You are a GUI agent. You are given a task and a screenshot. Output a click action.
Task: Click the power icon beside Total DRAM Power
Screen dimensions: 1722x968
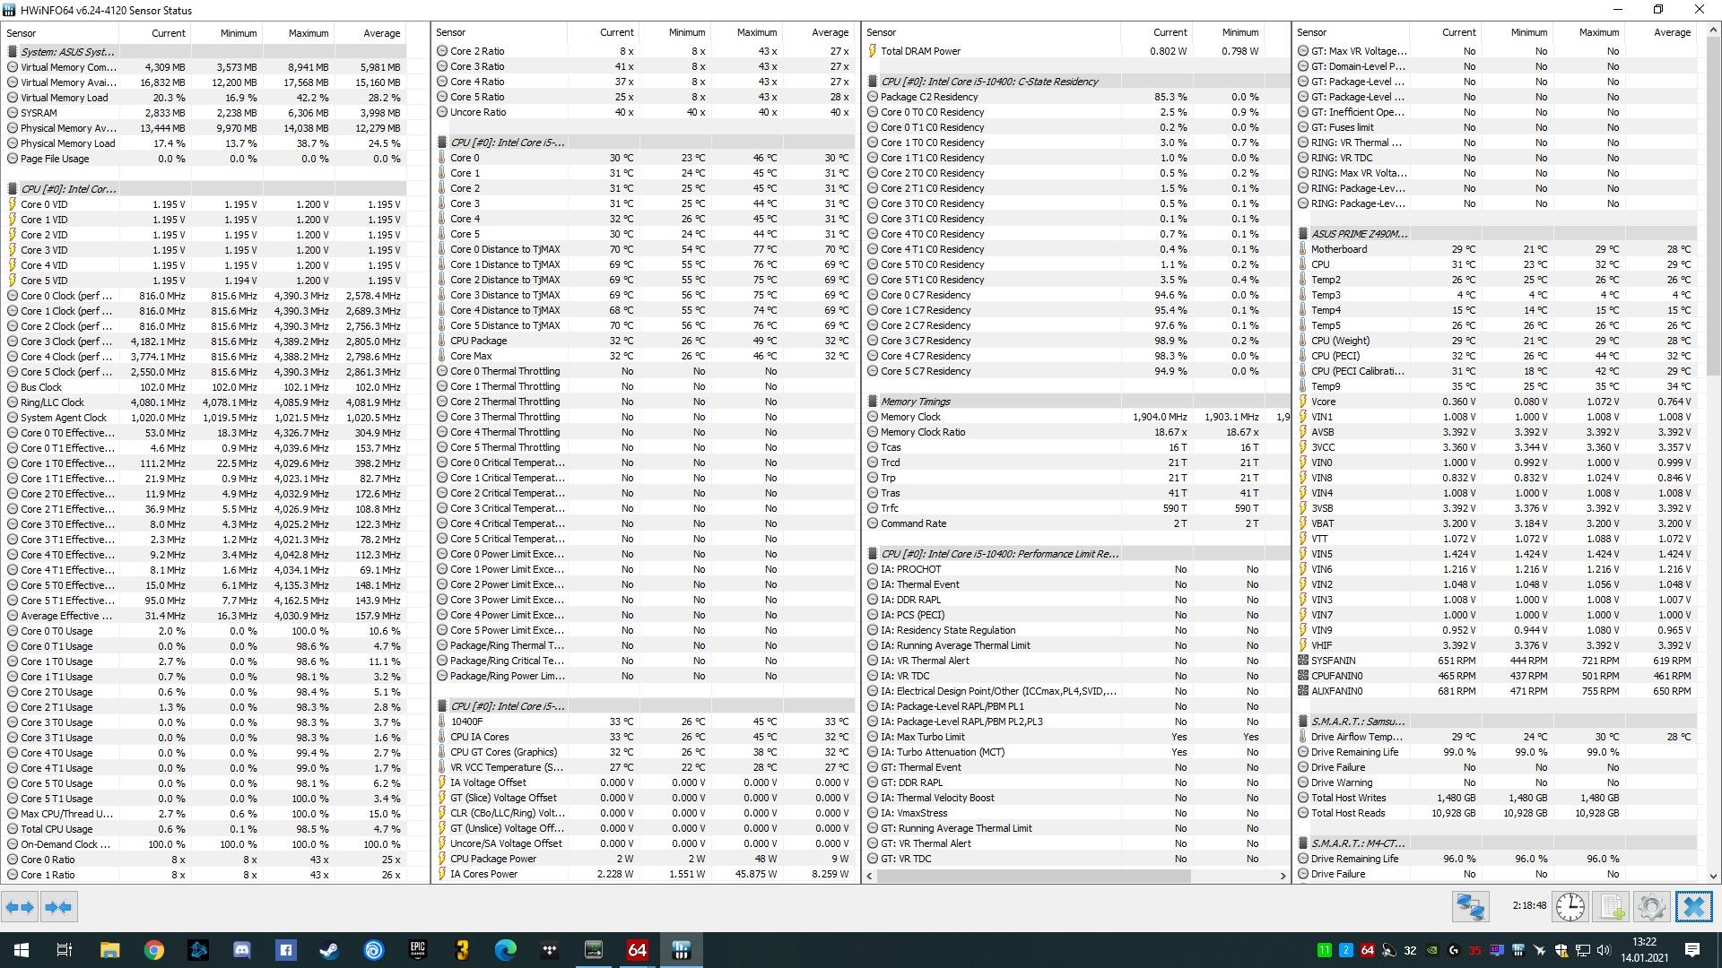point(873,51)
